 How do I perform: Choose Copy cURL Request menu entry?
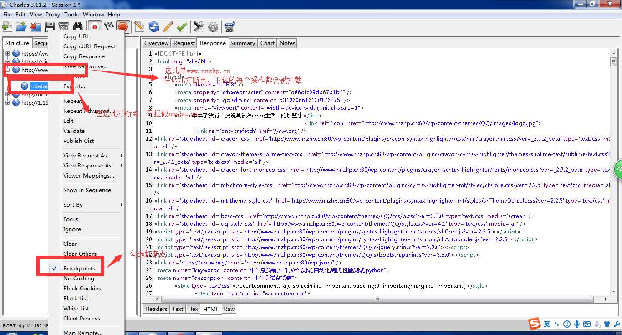click(x=89, y=46)
